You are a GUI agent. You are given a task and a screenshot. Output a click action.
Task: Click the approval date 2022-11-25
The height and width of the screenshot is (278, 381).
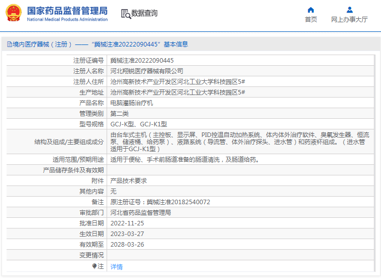point(127,223)
